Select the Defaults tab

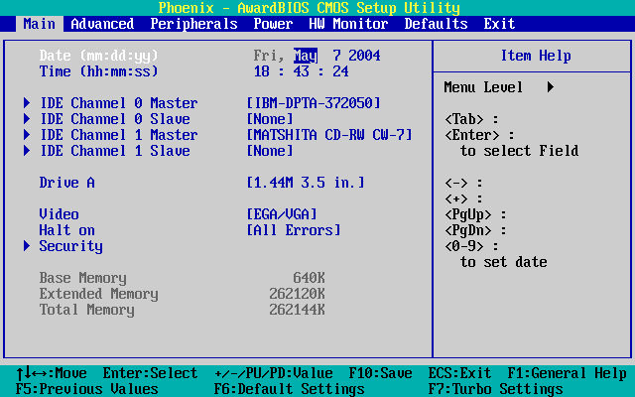(437, 24)
